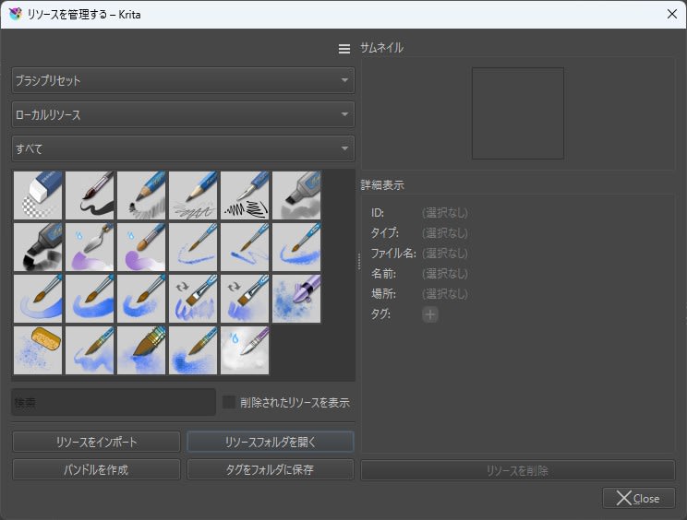Image resolution: width=687 pixels, height=520 pixels.
Task: Select the rotating flat brush with soft strokes
Action: (245, 299)
